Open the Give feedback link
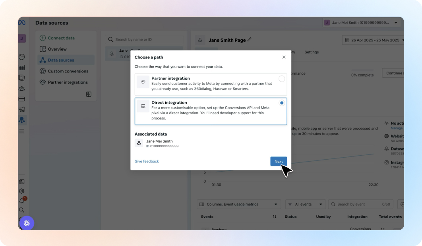 tap(147, 161)
